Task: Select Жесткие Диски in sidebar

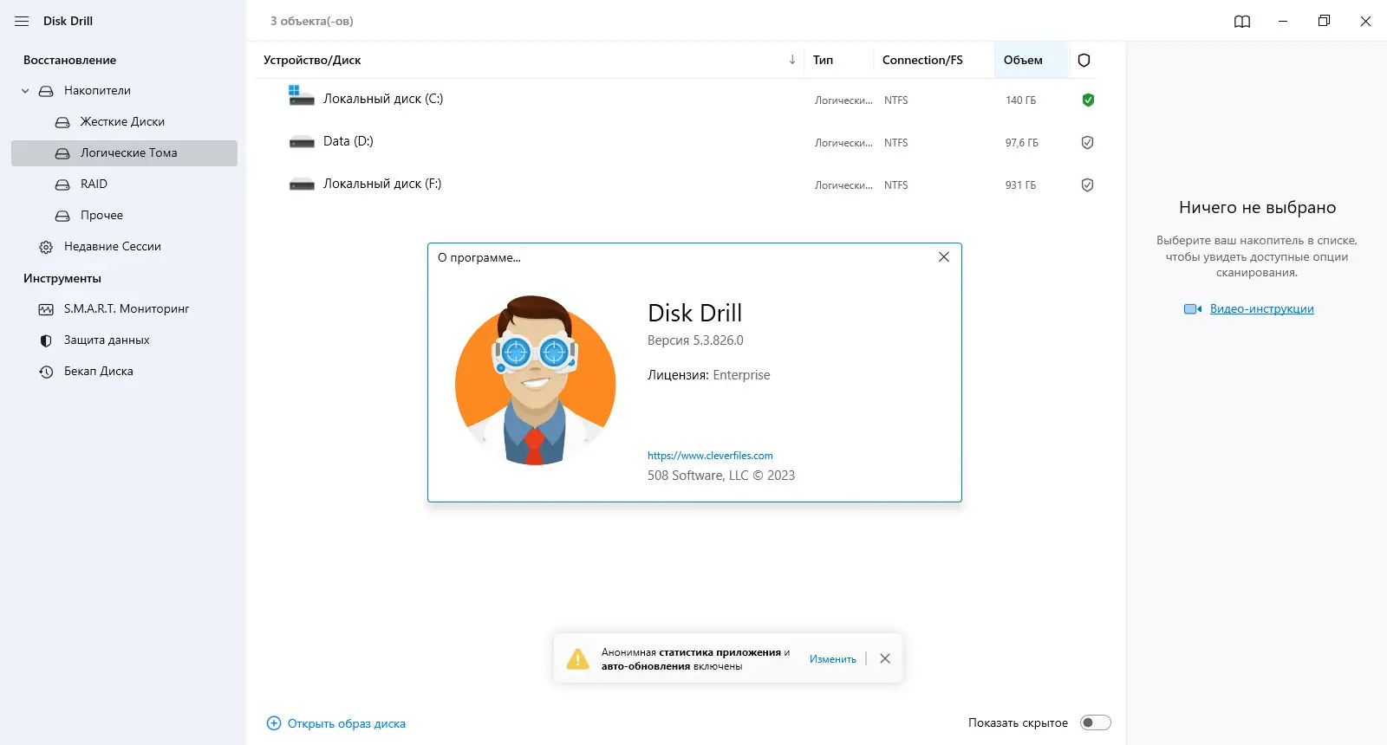Action: pos(122,121)
